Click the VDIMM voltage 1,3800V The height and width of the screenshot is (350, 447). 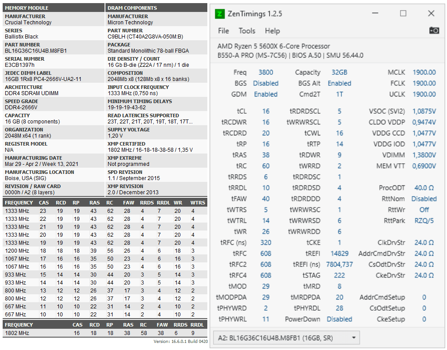(x=424, y=155)
